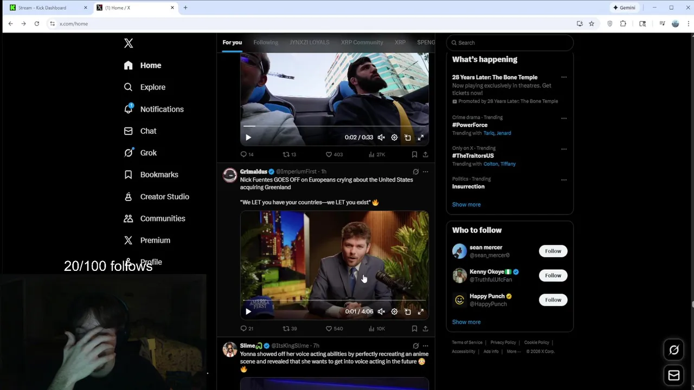Open options for #TheTraitorsUS trend
Image resolution: width=694 pixels, height=390 pixels.
point(564,149)
